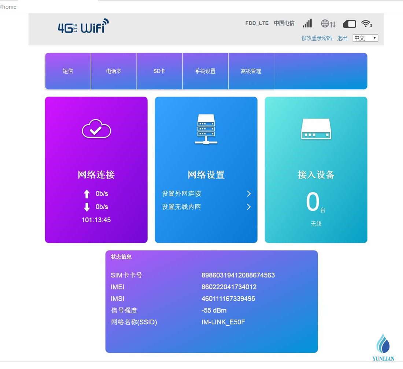Click the cloud checkmark connection icon
Screen dimensions: 403x369
tap(96, 129)
